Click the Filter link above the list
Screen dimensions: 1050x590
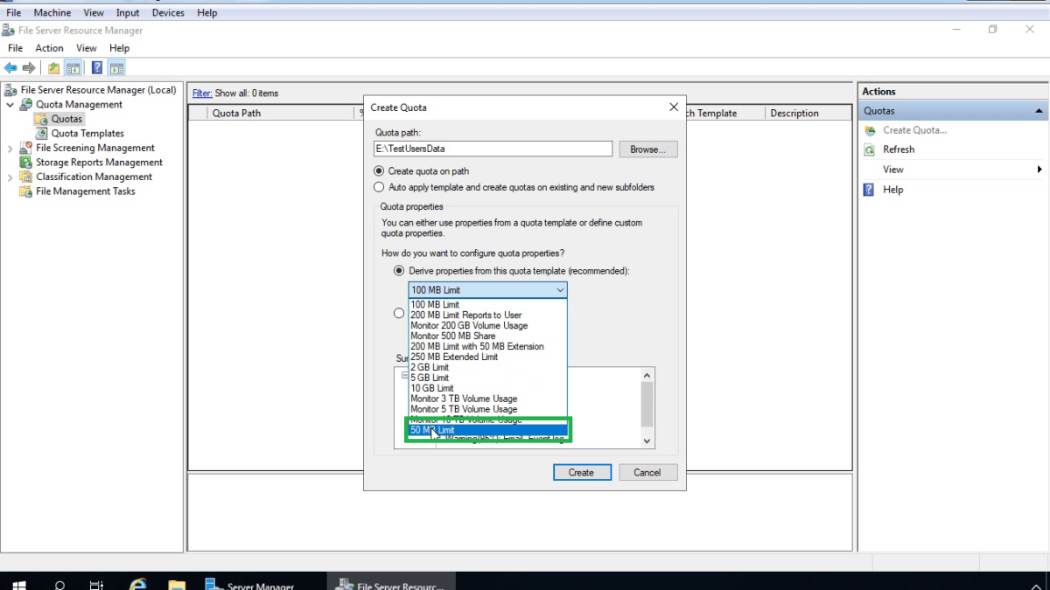coord(202,94)
